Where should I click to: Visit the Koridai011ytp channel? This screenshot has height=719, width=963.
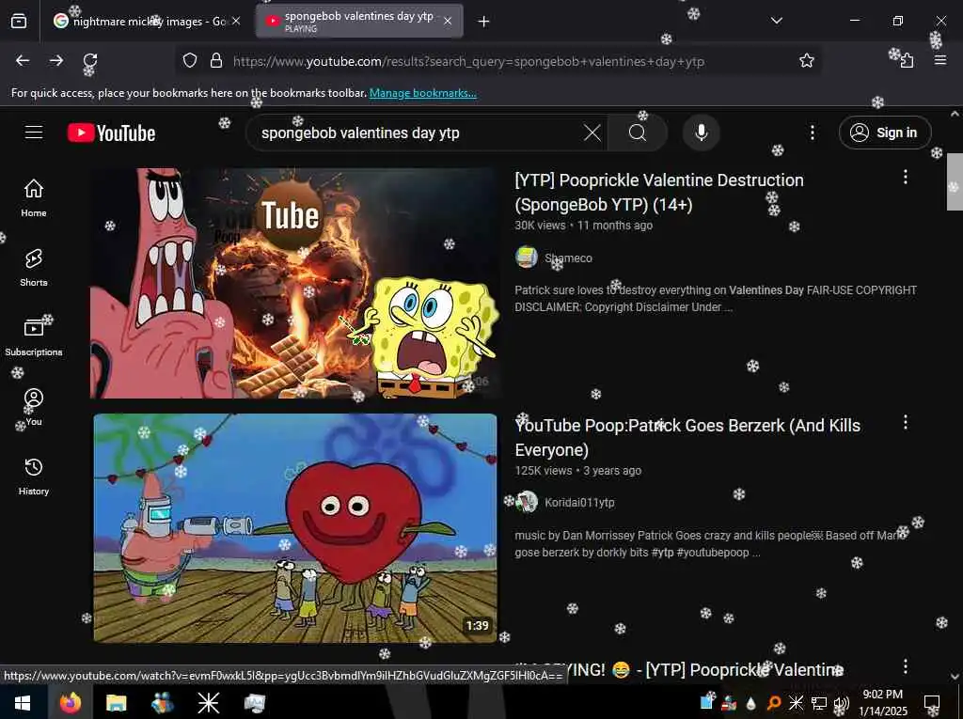coord(579,502)
